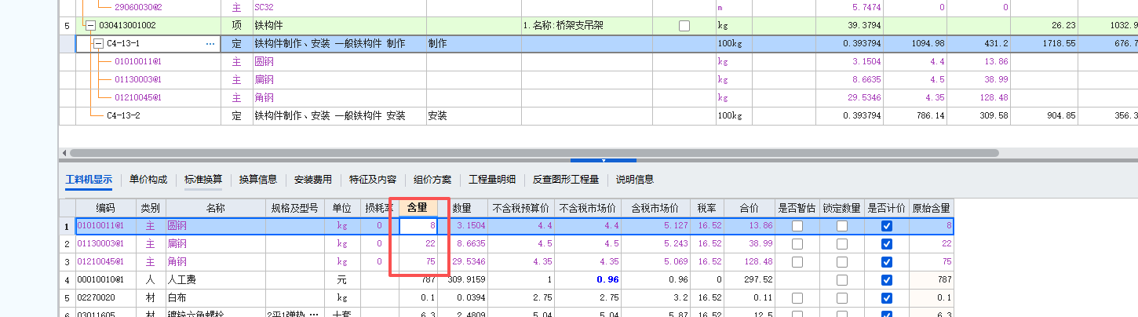Screen dimensions: 1138x317
Task: Uncheck 是否计价 for the 圆钢 material row
Action: (x=887, y=226)
